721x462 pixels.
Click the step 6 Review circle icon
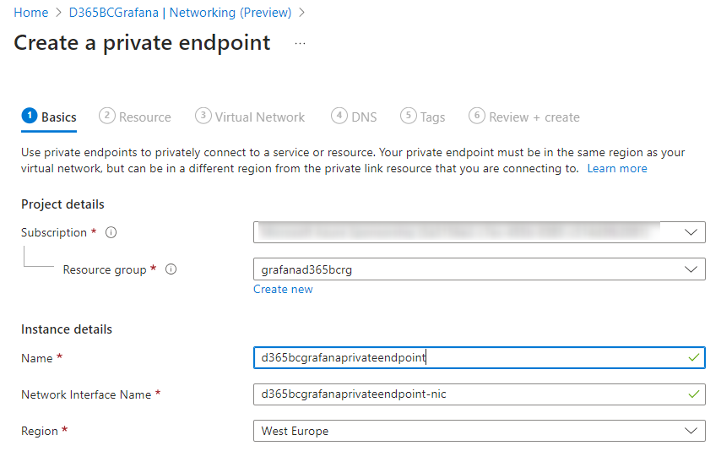(x=477, y=117)
